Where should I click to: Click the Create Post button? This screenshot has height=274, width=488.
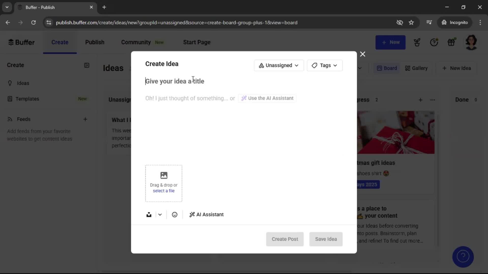pos(285,239)
